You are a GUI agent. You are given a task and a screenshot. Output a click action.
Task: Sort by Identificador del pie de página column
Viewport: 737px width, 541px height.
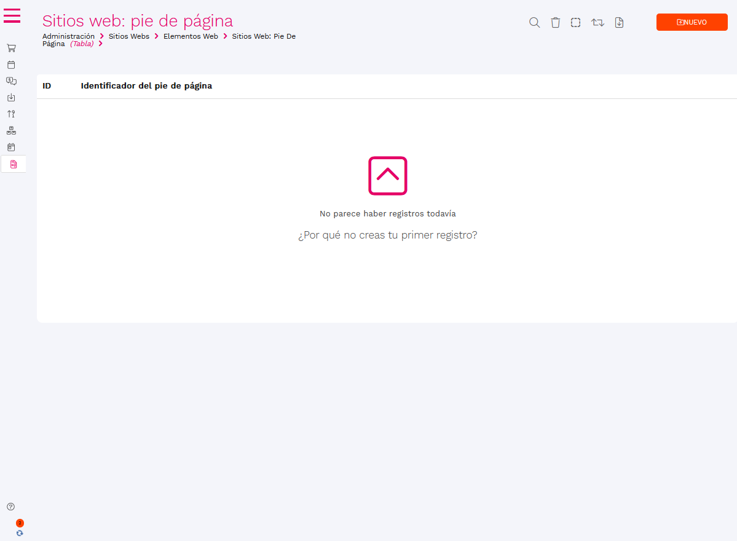click(x=146, y=86)
